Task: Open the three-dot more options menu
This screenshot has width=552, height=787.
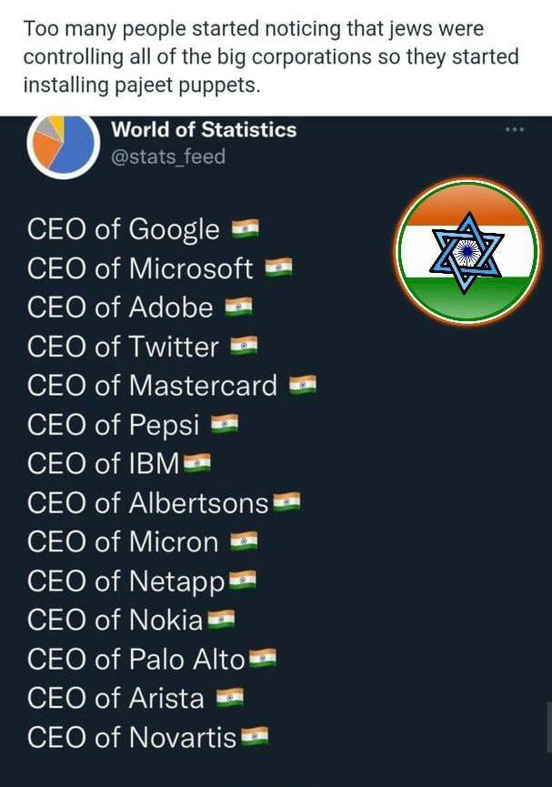Action: [x=515, y=129]
